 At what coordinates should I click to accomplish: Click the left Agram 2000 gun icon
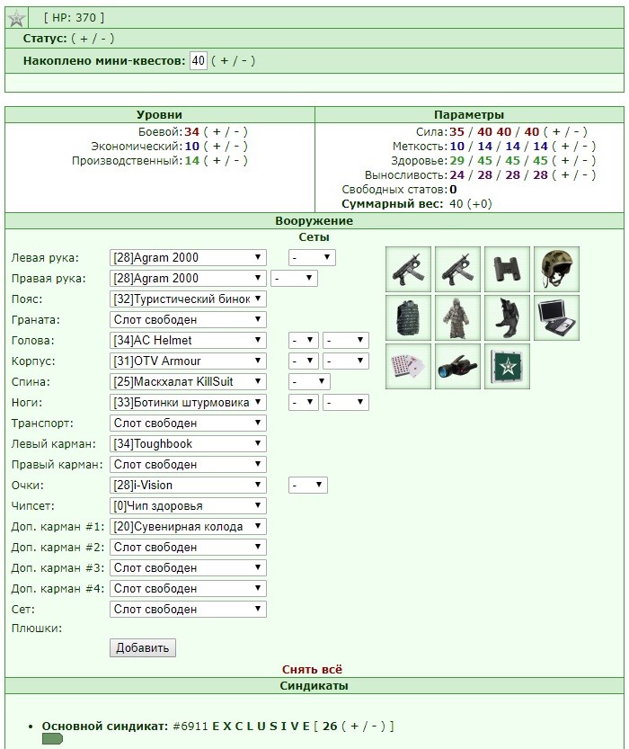409,270
